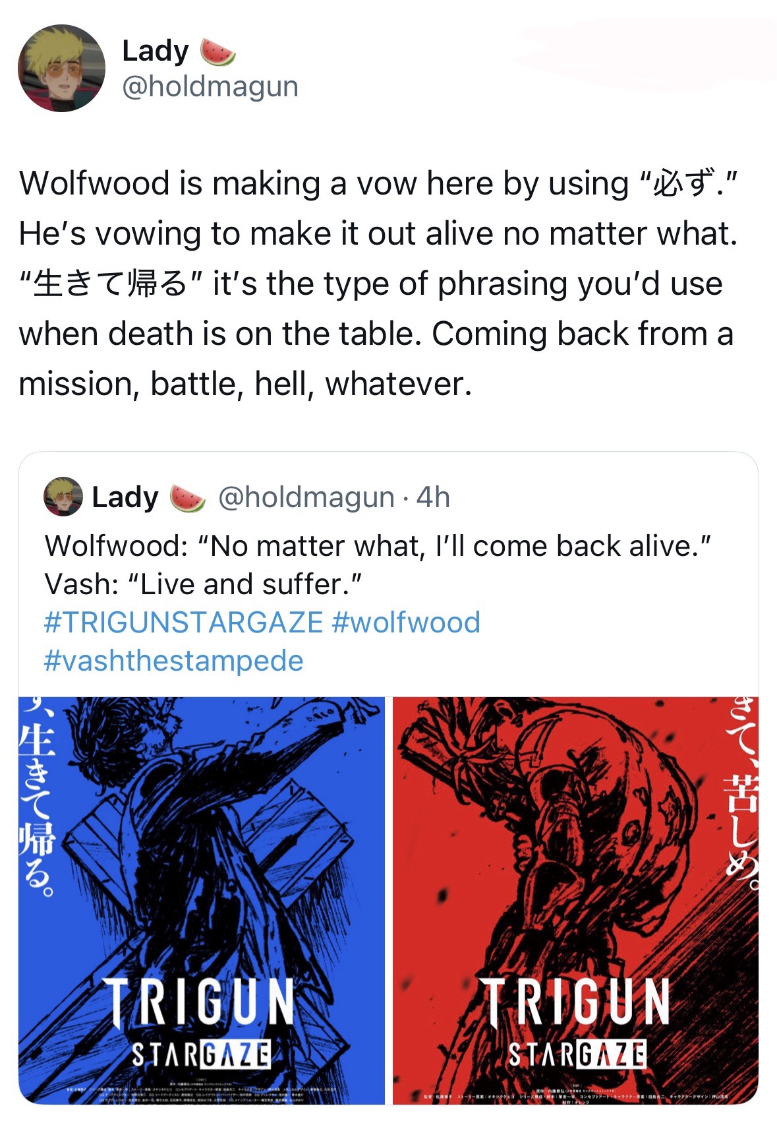This screenshot has width=777, height=1131.
Task: Click the top display name "Lady"
Action: click(156, 51)
